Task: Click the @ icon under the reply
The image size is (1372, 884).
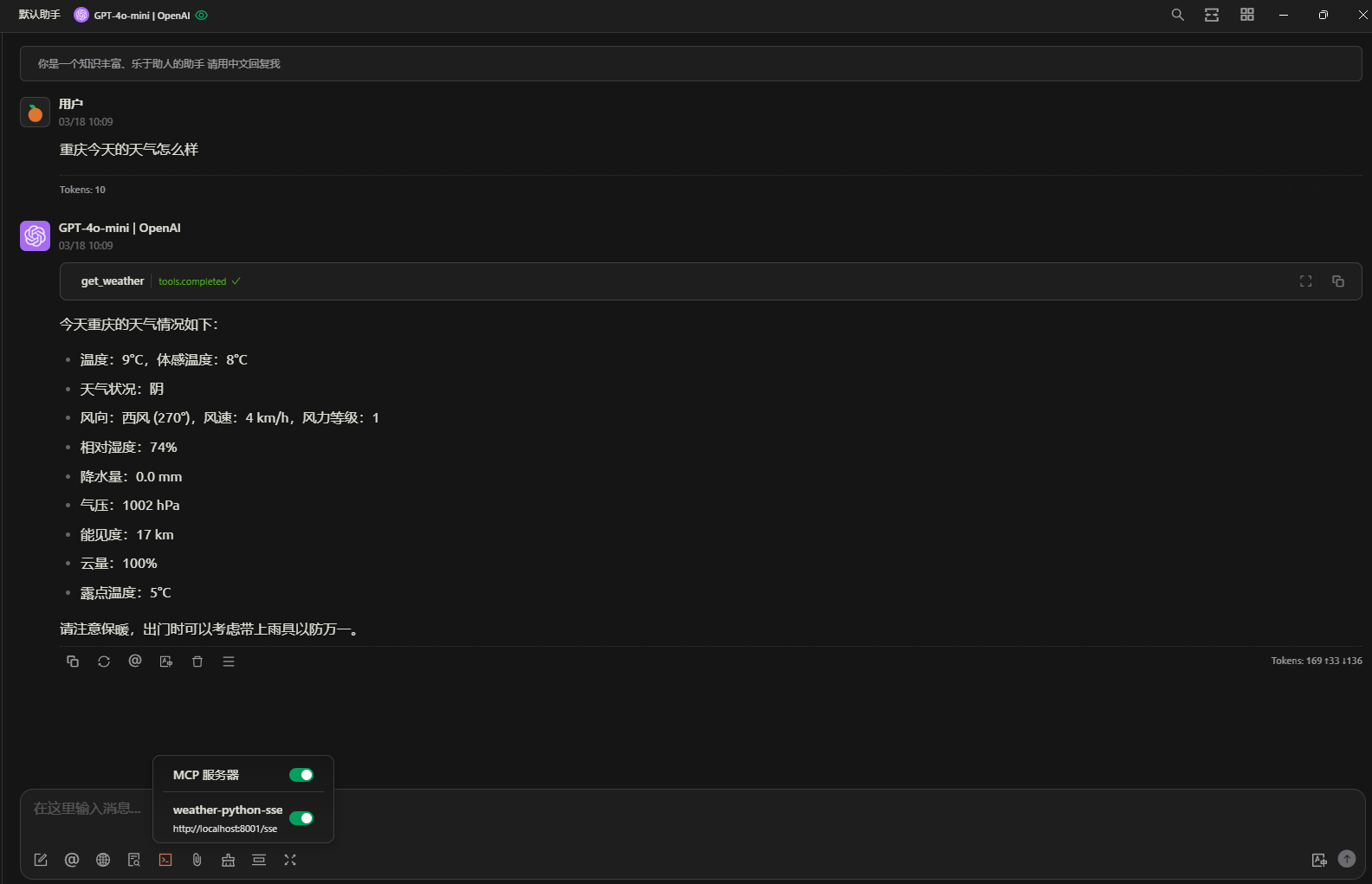Action: point(135,661)
